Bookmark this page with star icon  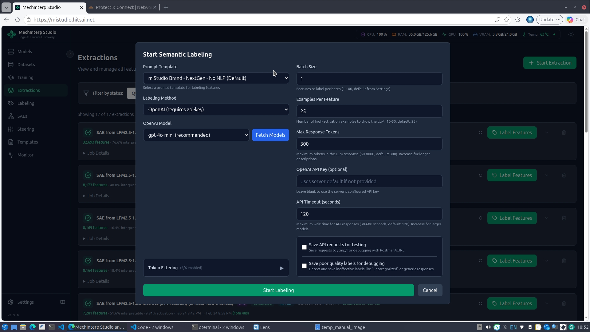[x=506, y=20]
